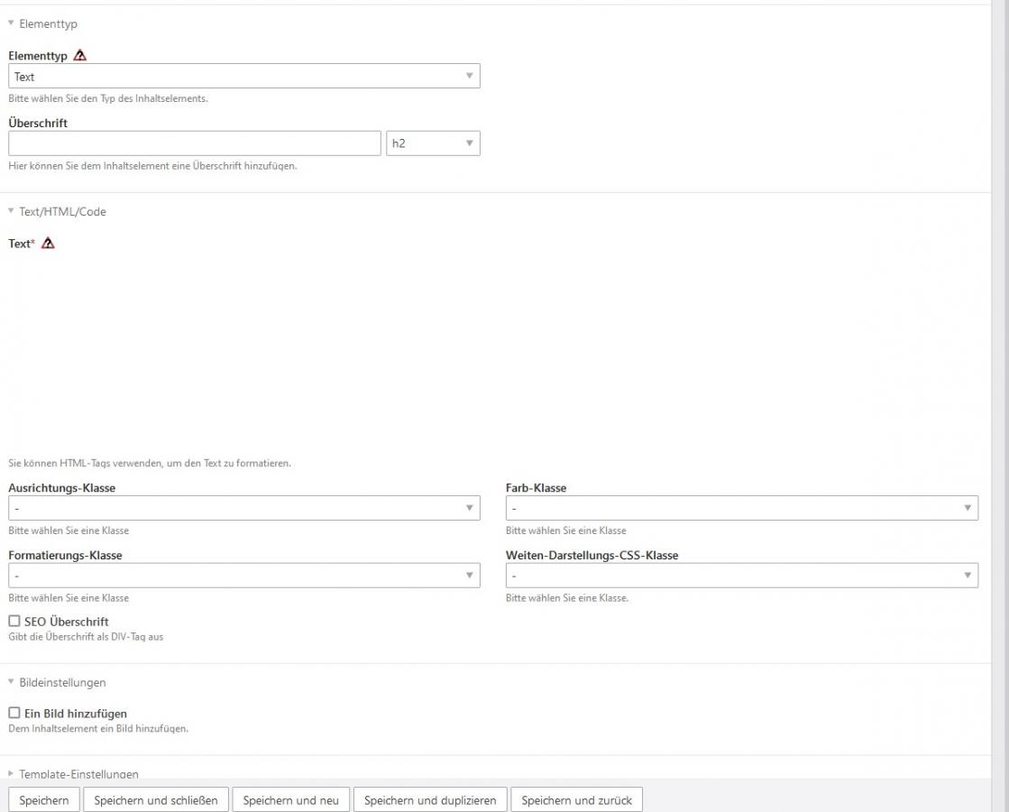This screenshot has width=1009, height=812.
Task: Click Speichern und schließen
Action: pyautogui.click(x=156, y=800)
